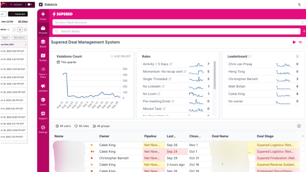Open the Bases section in sidebar
The image size is (306, 172).
pos(43,44)
